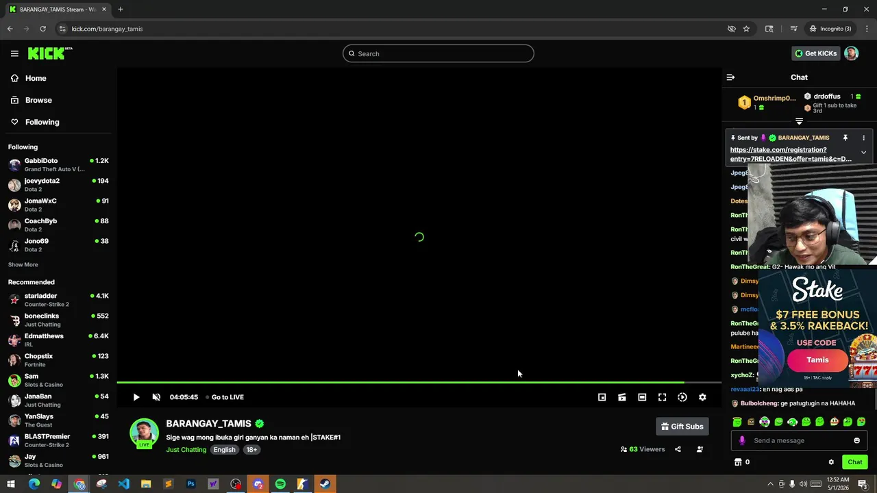Share the stream via share icon

click(678, 449)
